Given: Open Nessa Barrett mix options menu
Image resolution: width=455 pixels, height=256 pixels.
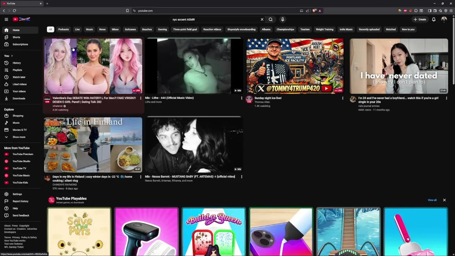Looking at the screenshot, I should [x=242, y=177].
